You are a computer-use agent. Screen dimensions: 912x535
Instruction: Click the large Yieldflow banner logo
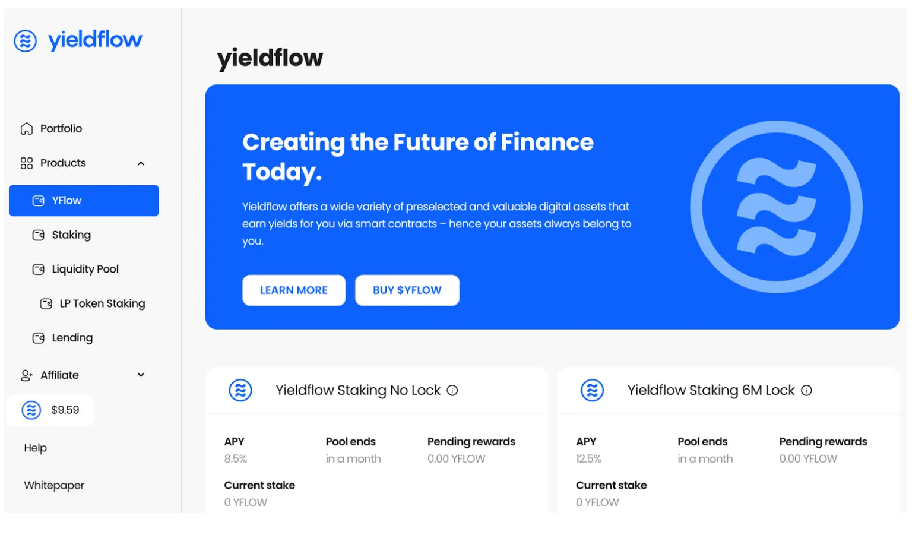pyautogui.click(x=775, y=206)
